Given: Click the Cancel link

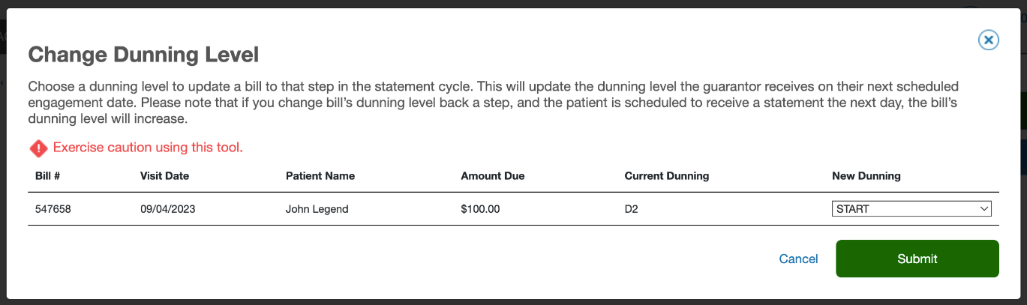Looking at the screenshot, I should [x=798, y=259].
